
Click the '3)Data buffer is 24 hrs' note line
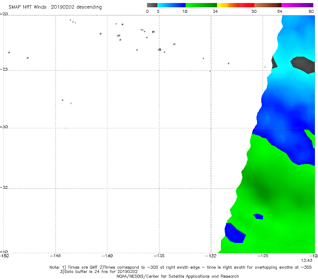tap(99, 272)
